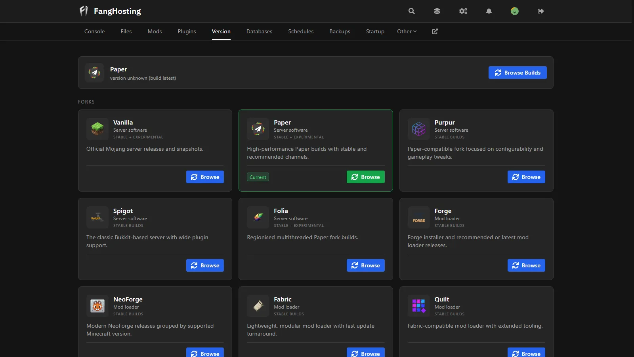Open the Mods tab
The image size is (634, 357).
(155, 31)
